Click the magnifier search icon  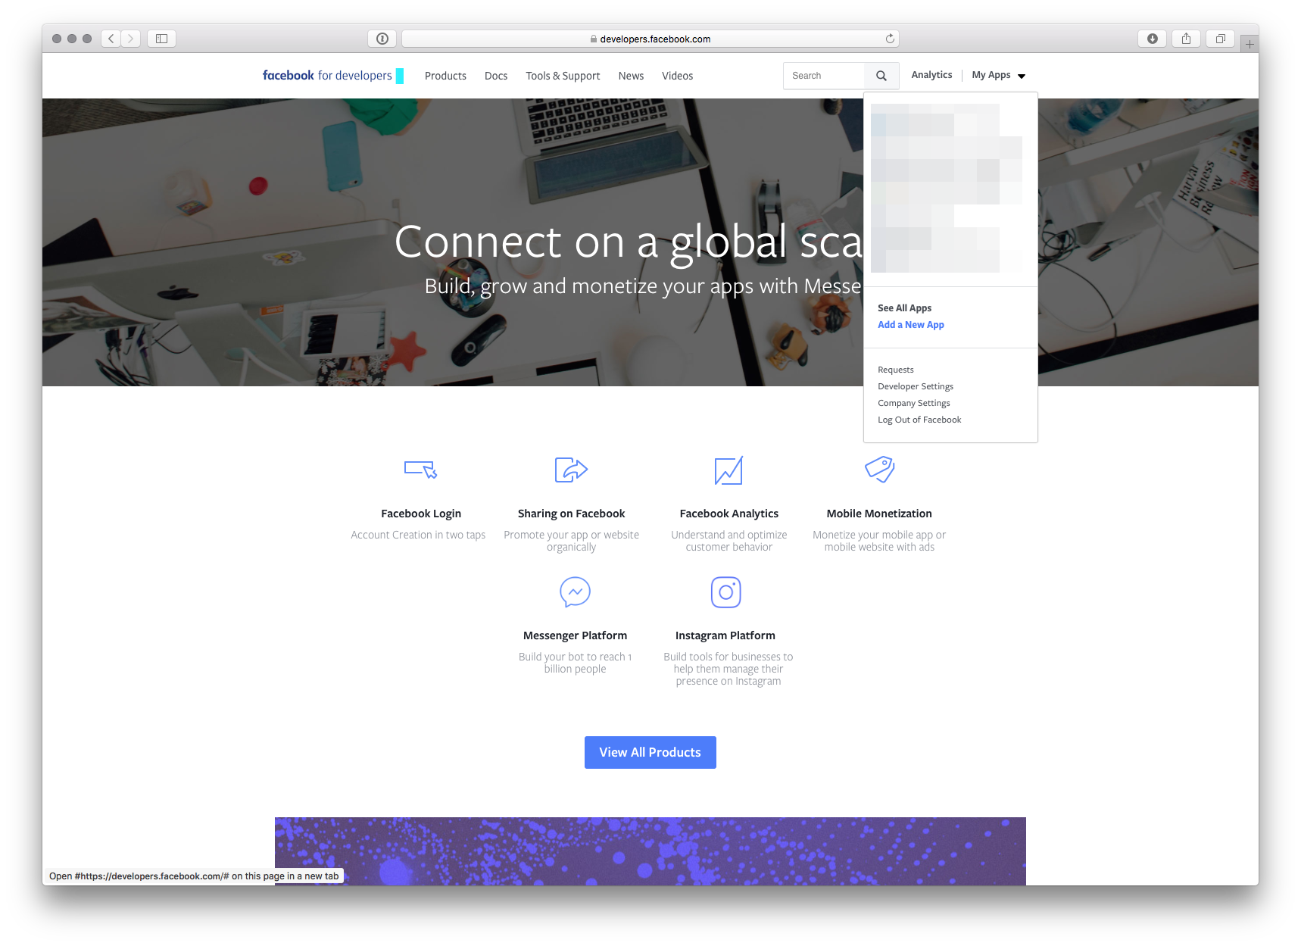[881, 76]
